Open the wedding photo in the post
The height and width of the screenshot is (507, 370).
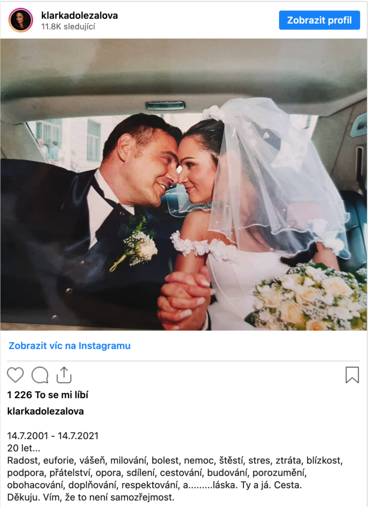[184, 184]
